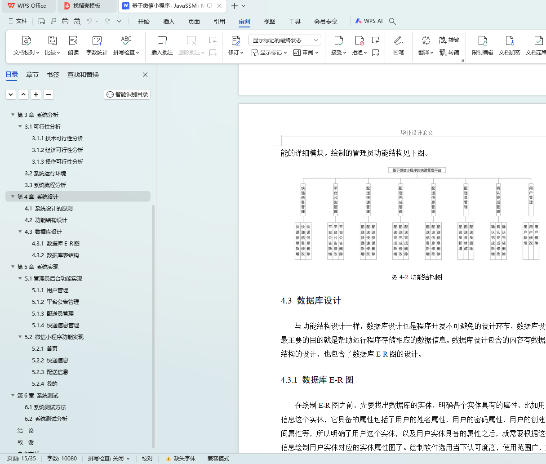Open WPS AI assistant
Viewport: 546px width, 464px height.
coord(369,21)
